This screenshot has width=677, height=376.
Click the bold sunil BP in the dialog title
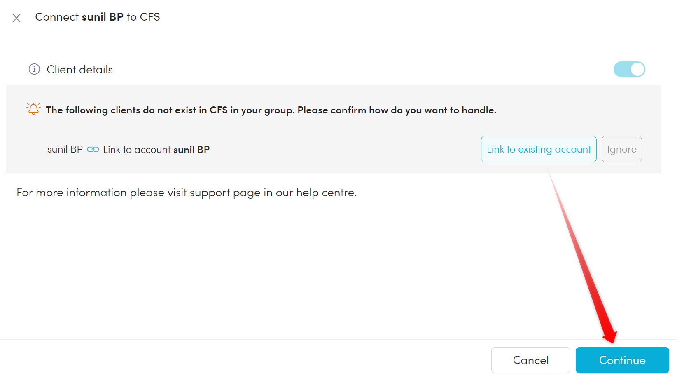point(103,17)
